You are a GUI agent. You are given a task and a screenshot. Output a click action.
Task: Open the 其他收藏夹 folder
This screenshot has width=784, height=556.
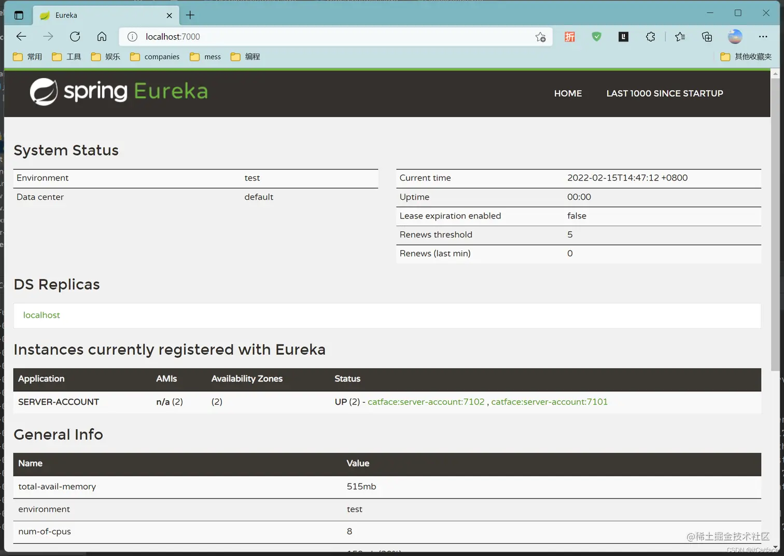coord(746,56)
